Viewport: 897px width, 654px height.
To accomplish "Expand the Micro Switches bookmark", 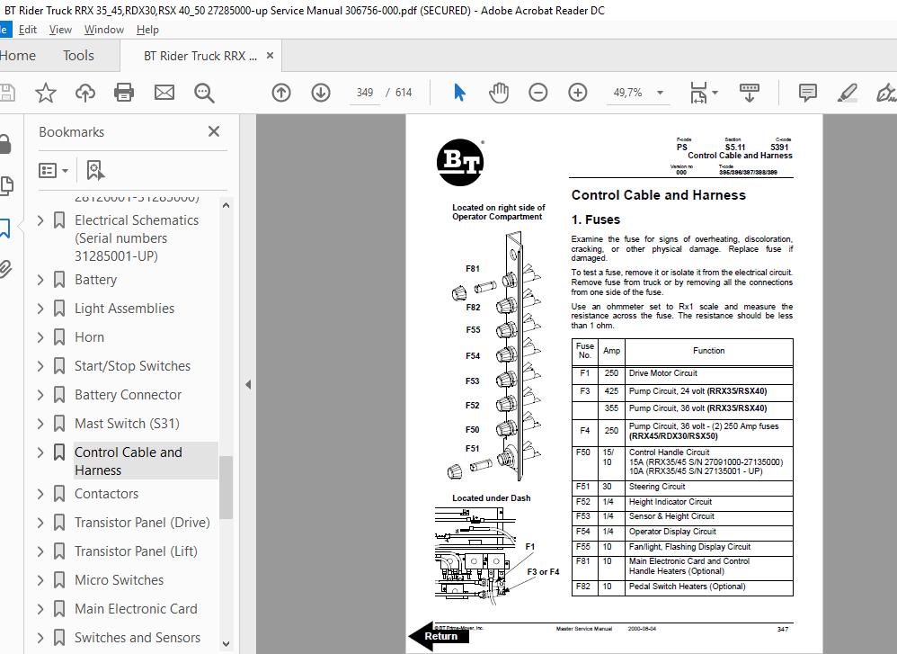I will [x=40, y=580].
